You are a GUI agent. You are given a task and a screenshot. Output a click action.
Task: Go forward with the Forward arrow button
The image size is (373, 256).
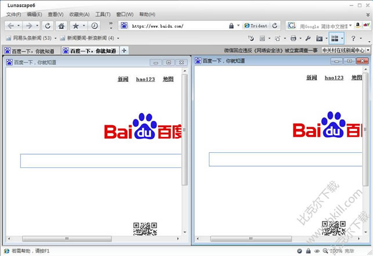point(29,25)
